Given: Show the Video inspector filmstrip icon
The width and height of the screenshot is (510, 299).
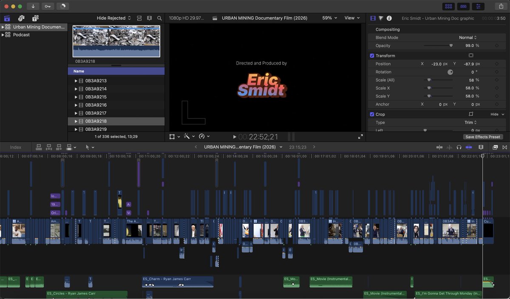Looking at the screenshot, I should coord(373,18).
